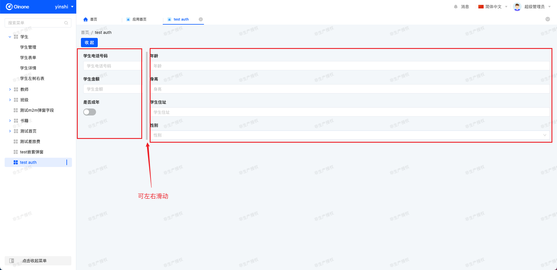This screenshot has width=557, height=270.
Task: Open the tab list dropdown arrow
Action: 548,19
